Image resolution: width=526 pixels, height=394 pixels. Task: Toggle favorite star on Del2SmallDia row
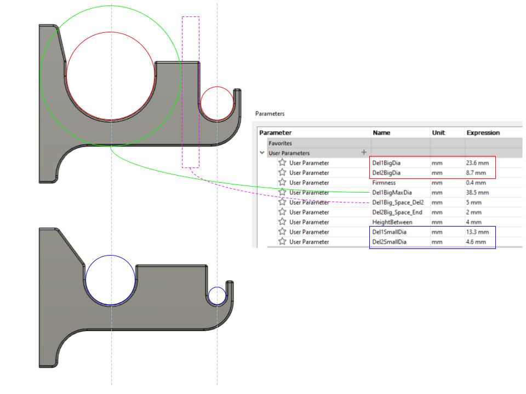(x=282, y=241)
